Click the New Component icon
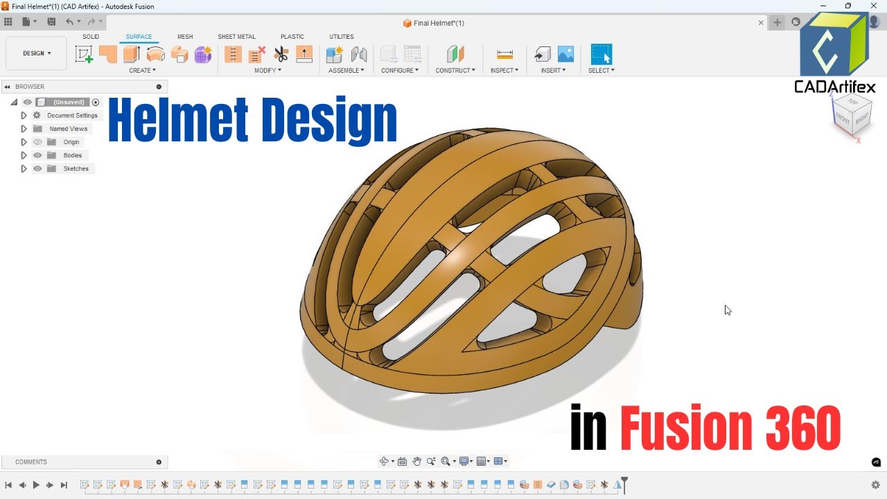Viewport: 887px width, 499px height. tap(335, 54)
